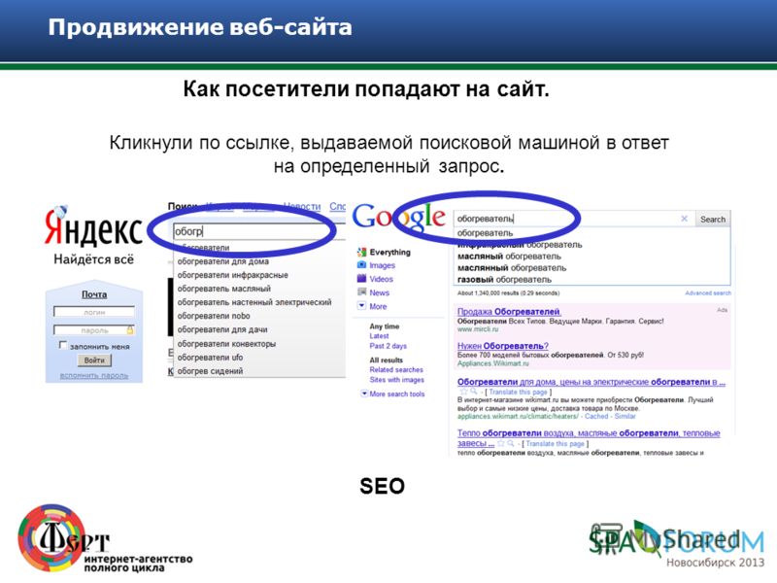
Task: Open the Почта mail link
Action: [94, 294]
